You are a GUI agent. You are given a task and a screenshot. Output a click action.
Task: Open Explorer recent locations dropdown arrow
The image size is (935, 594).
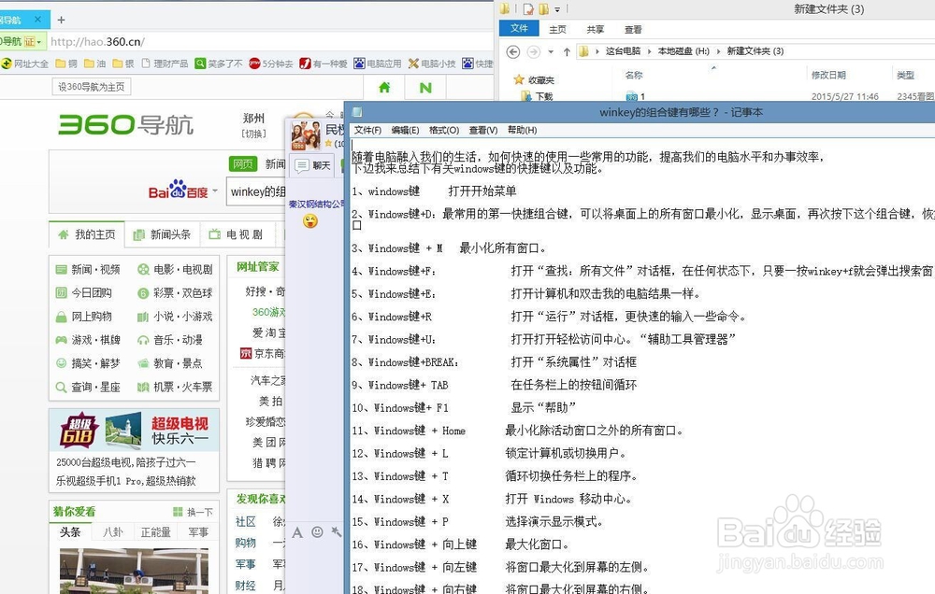(x=551, y=51)
